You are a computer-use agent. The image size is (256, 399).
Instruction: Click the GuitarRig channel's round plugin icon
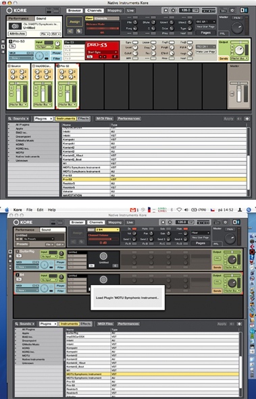[x=103, y=256]
